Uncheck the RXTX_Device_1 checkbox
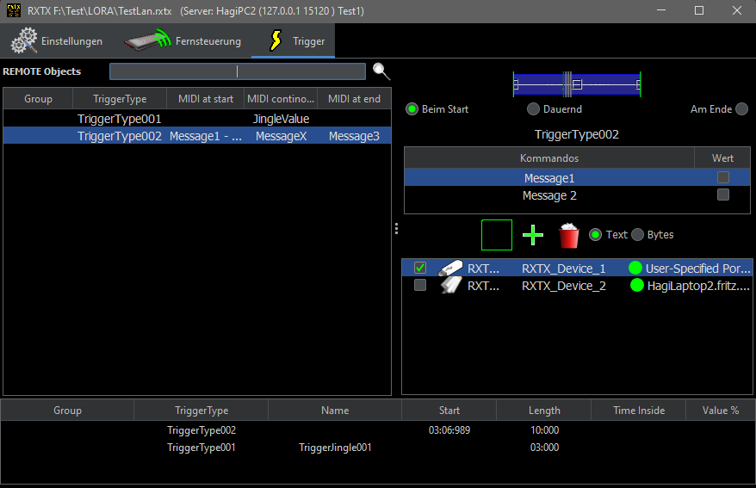Screen dimensions: 756x488 (420, 269)
